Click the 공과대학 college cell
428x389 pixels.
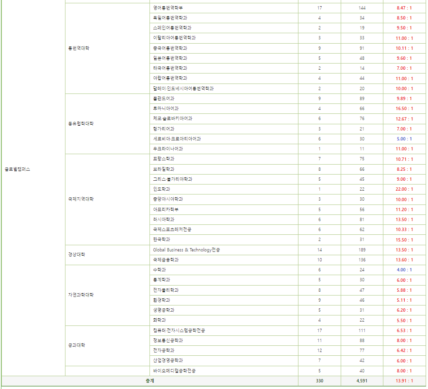[x=76, y=345]
